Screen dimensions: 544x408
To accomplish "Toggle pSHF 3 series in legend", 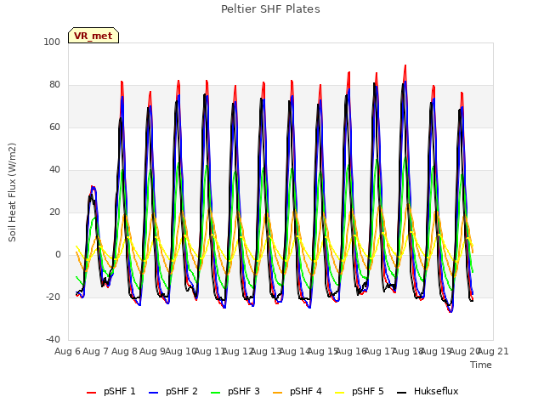I will [x=235, y=391].
